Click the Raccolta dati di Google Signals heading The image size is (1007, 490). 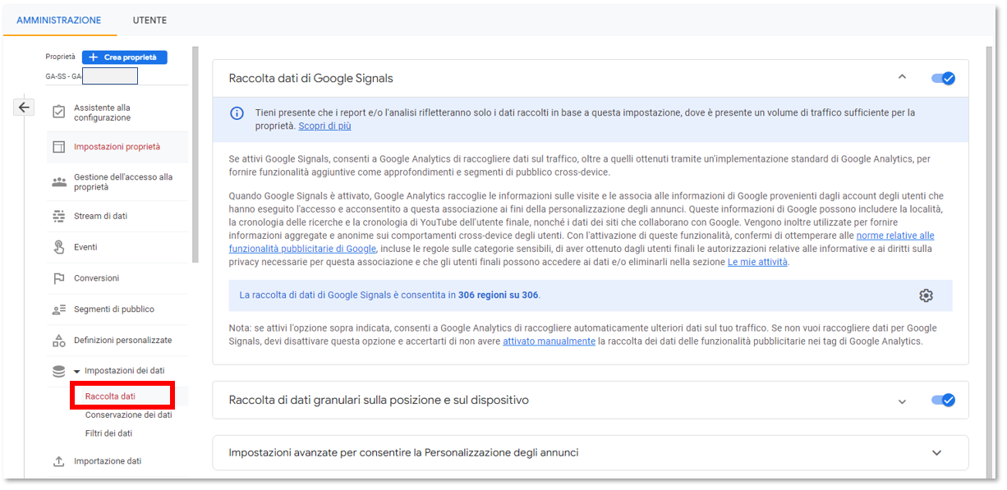[311, 79]
